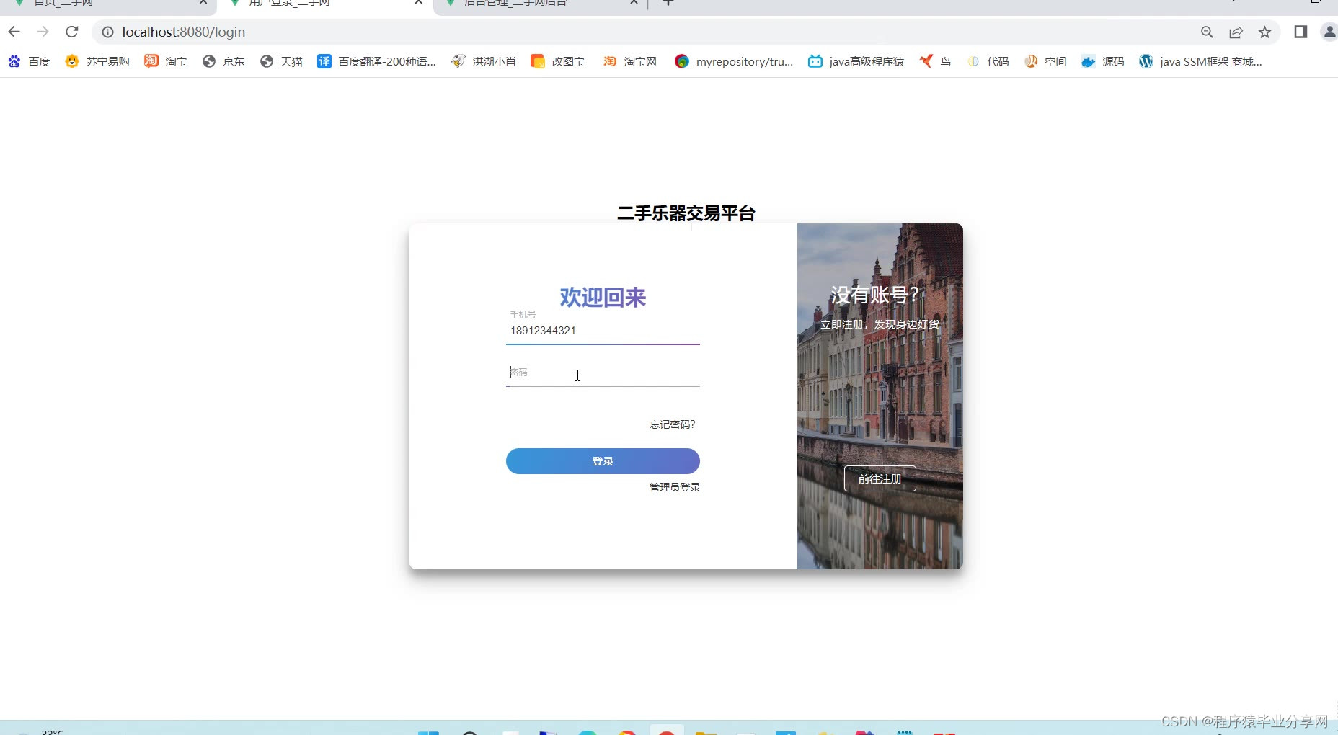This screenshot has width=1338, height=735.
Task: Click the 没有账号? text
Action: click(875, 295)
